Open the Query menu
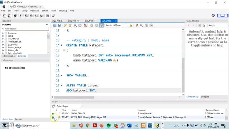The height and width of the screenshot is (129, 229). [25, 11]
